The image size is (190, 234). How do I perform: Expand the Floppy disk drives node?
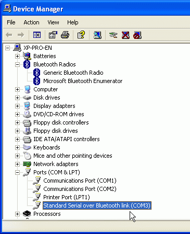point(17,131)
